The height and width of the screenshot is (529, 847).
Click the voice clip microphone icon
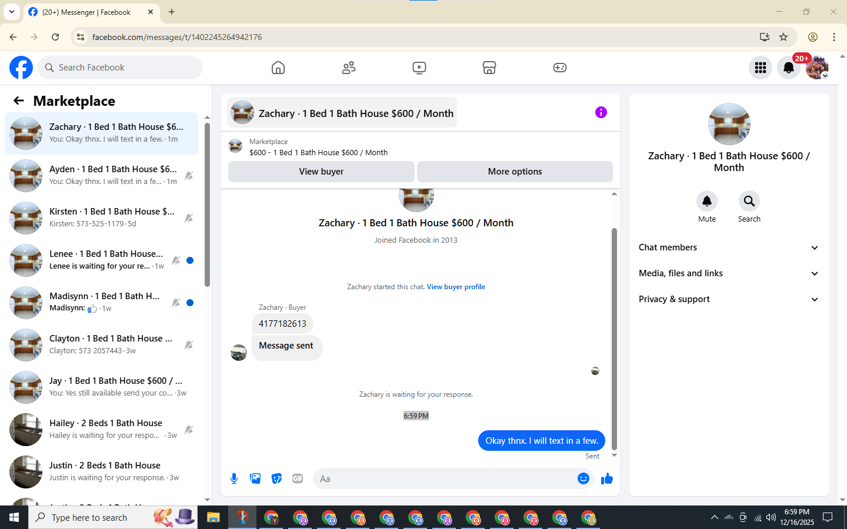click(x=234, y=478)
